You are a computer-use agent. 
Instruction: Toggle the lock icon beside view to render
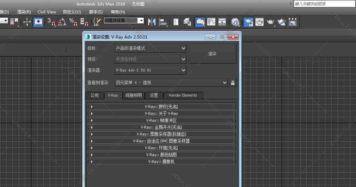click(x=233, y=82)
